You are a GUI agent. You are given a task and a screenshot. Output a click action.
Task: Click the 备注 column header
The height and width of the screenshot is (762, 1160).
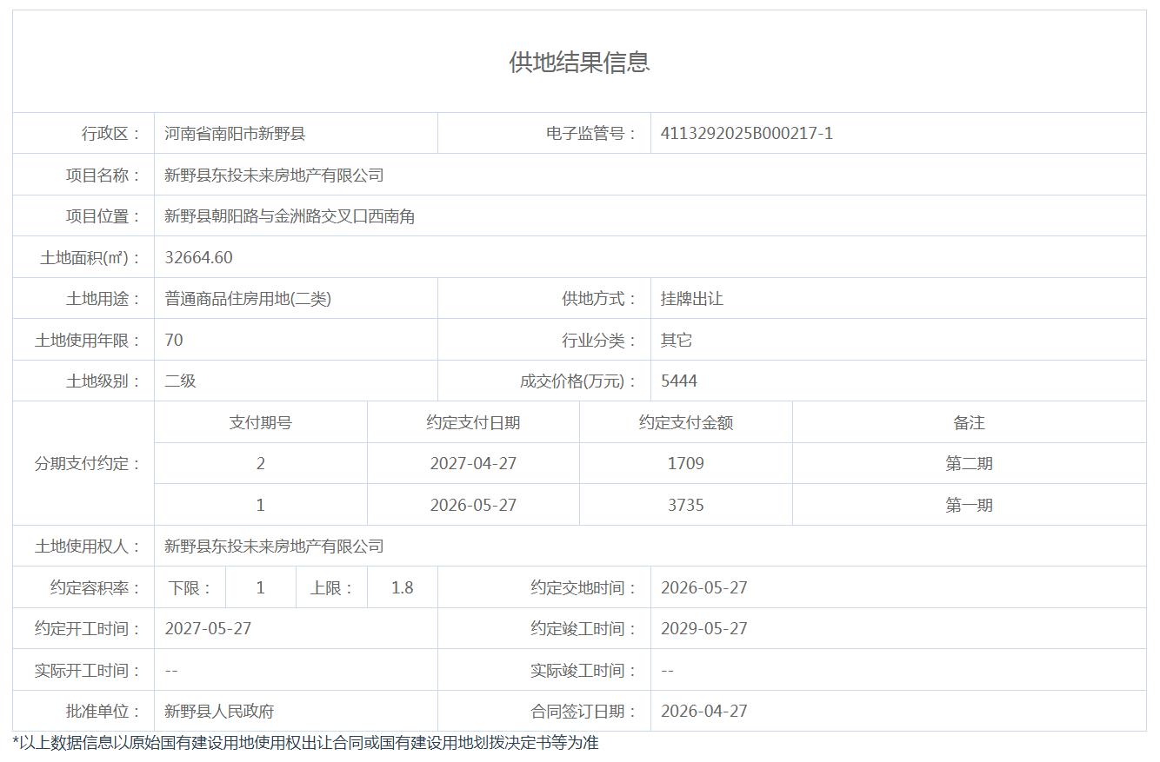(x=970, y=423)
